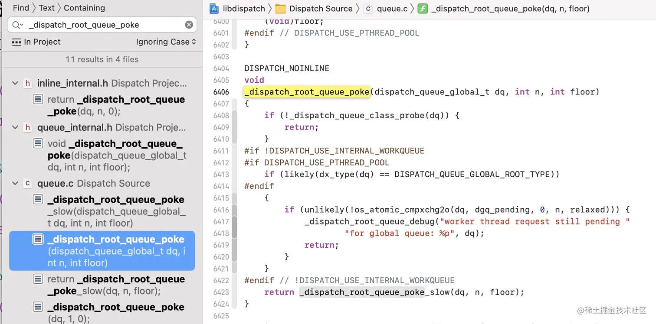Open the Ignoring Case dropdown
The width and height of the screenshot is (656, 324).
166,42
